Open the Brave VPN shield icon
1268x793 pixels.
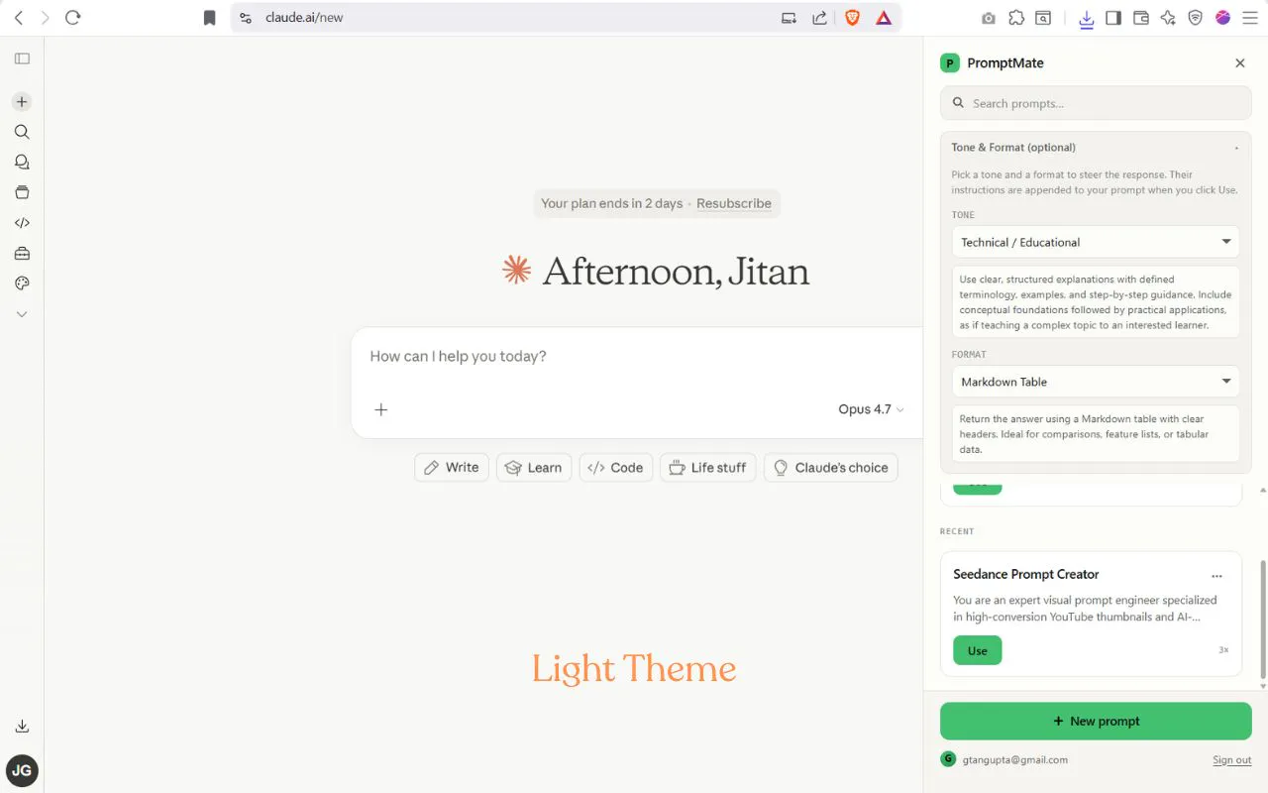tap(1196, 18)
